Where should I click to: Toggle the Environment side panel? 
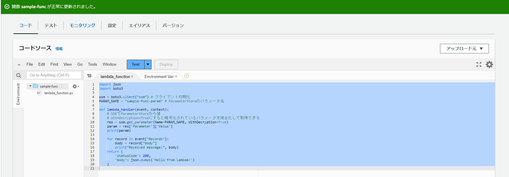18,94
